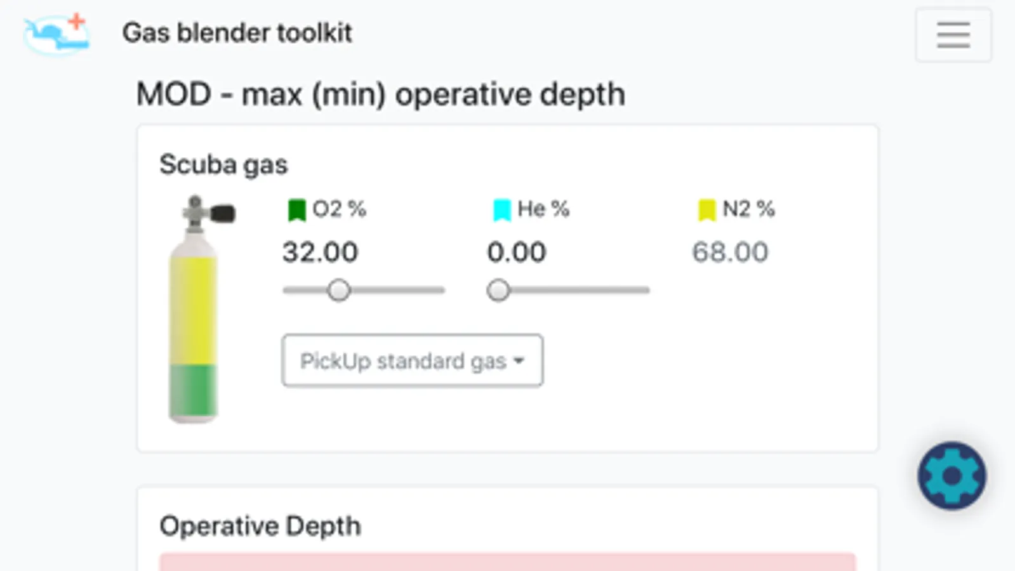Image resolution: width=1015 pixels, height=571 pixels.
Task: Click the Scuba gas card title
Action: tap(223, 165)
